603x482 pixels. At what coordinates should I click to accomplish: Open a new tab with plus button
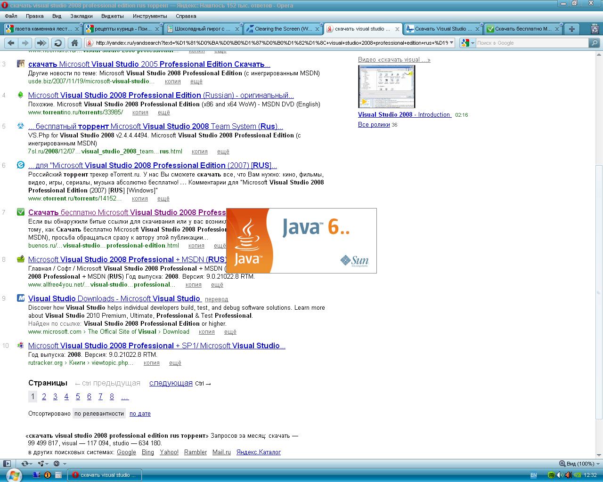[572, 29]
